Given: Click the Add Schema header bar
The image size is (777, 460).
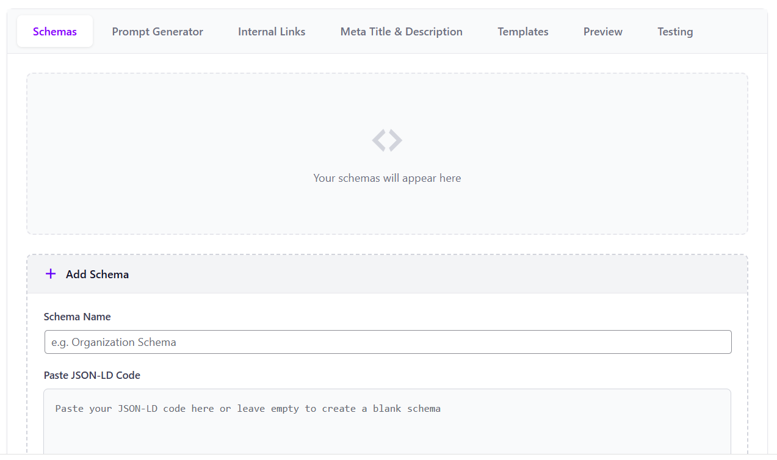Looking at the screenshot, I should (x=387, y=274).
